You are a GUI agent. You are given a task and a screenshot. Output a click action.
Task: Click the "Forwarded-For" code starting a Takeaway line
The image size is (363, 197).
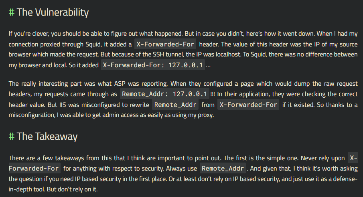(34, 168)
